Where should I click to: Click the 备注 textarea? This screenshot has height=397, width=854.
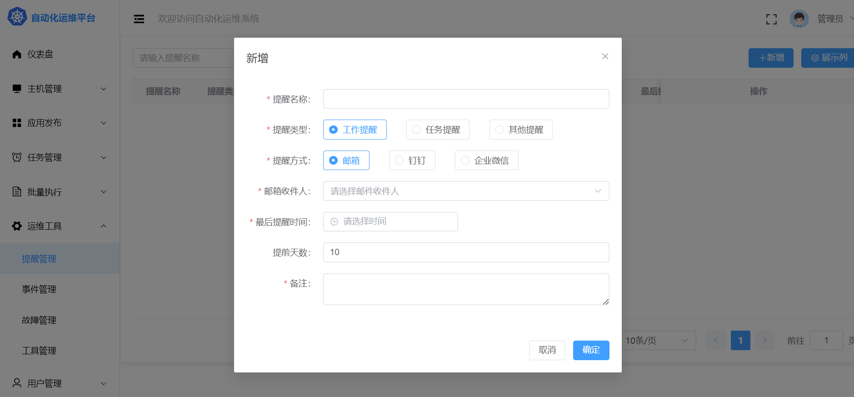466,289
